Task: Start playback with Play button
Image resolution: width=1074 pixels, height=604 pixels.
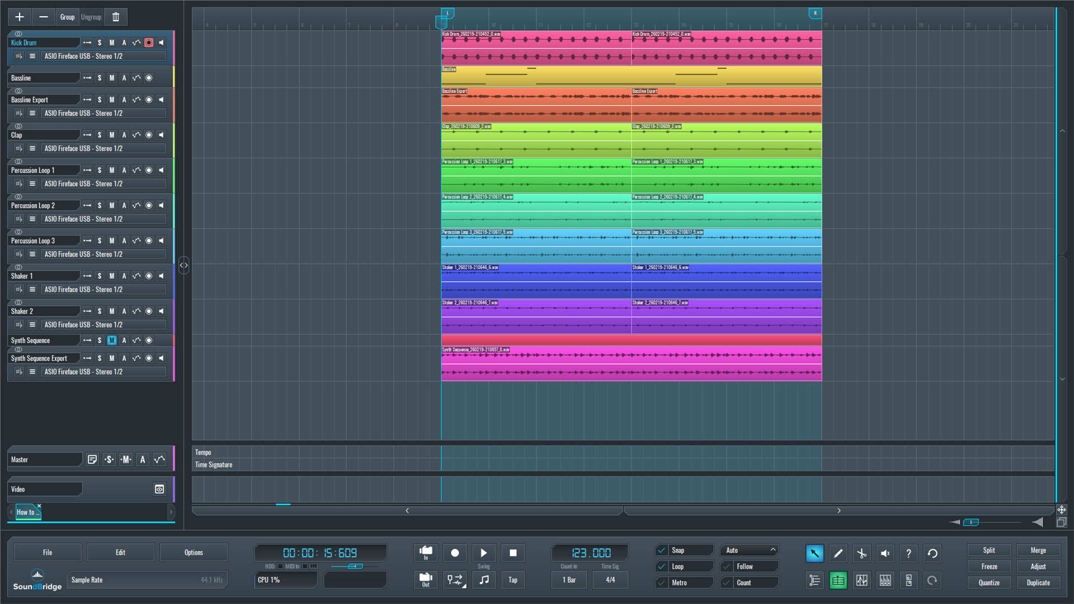Action: pyautogui.click(x=484, y=553)
